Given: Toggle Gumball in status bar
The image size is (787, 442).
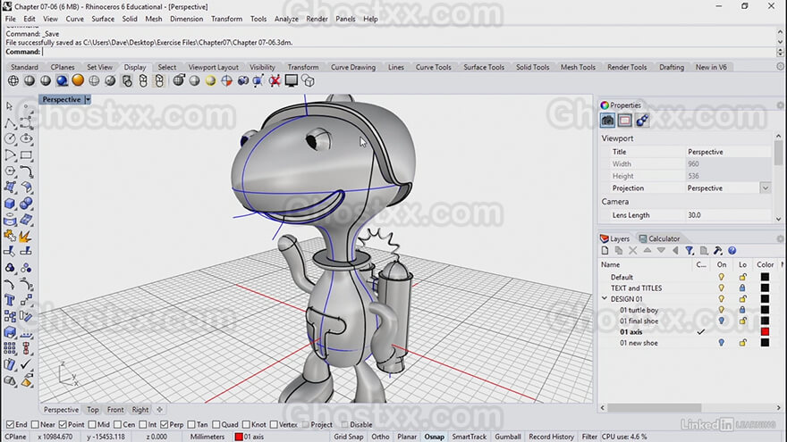Looking at the screenshot, I should pyautogui.click(x=508, y=437).
